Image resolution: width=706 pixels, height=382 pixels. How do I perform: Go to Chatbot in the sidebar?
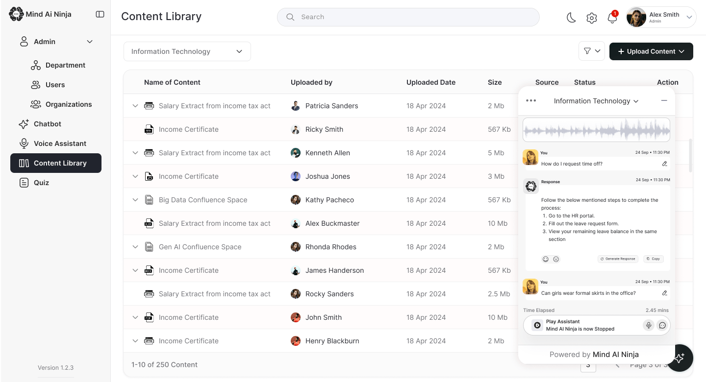(x=40, y=124)
